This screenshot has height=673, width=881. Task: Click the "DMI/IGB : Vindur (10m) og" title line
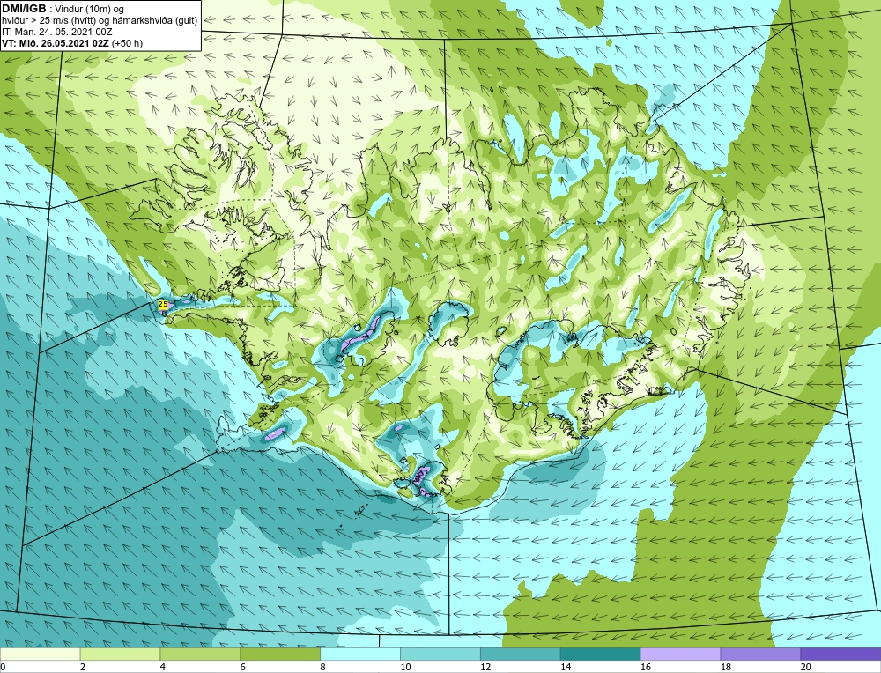(63, 9)
